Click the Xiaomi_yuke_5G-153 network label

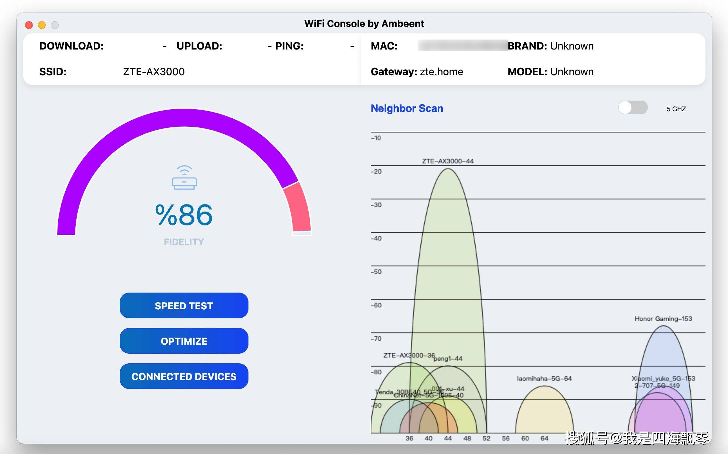(663, 378)
